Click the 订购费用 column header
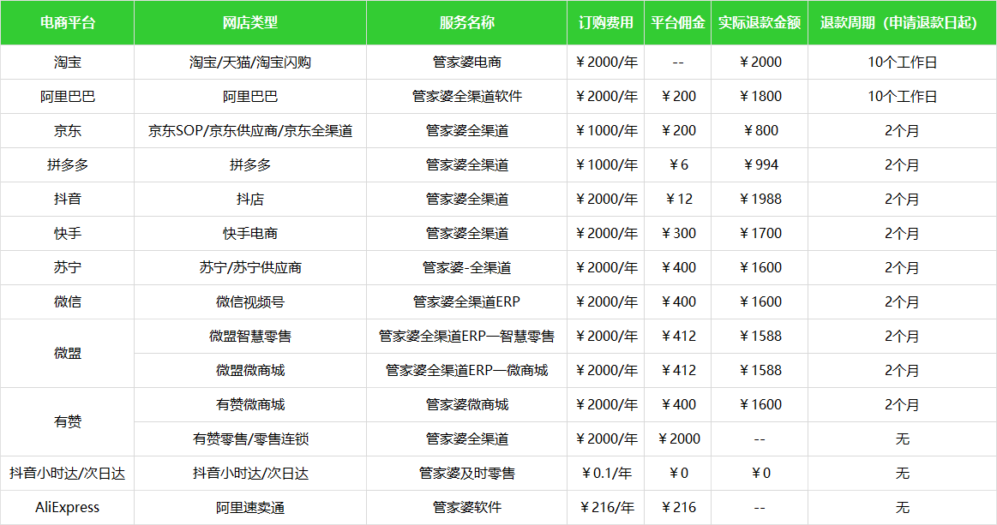The height and width of the screenshot is (525, 997). [605, 23]
